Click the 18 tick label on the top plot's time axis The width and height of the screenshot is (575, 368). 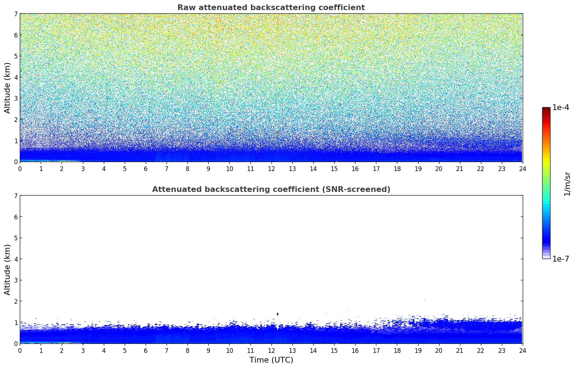(x=397, y=169)
